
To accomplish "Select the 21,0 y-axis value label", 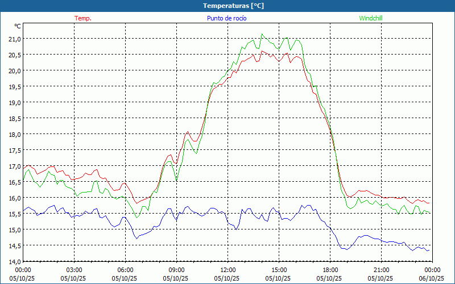I will tap(14, 39).
